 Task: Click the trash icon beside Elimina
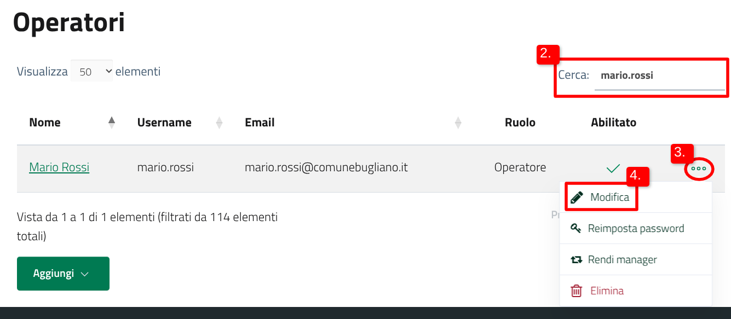point(577,291)
